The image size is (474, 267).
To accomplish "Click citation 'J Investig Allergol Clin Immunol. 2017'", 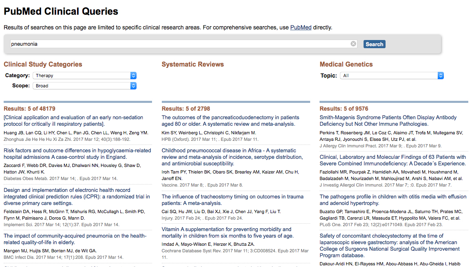I will (386, 185).
